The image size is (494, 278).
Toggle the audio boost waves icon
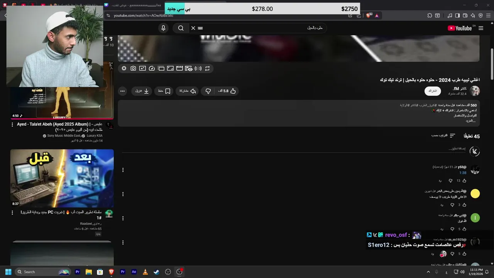[198, 68]
